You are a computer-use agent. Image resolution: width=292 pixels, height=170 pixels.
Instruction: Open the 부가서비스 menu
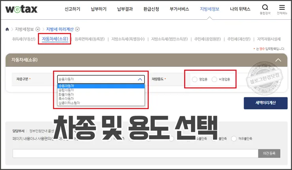(180, 9)
